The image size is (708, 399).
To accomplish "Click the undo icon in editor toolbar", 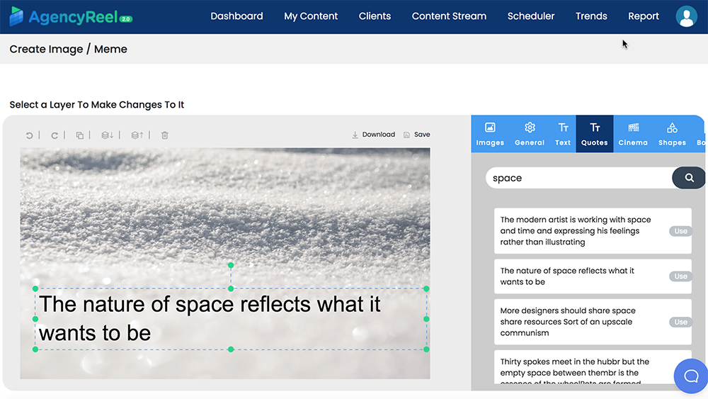I will click(29, 135).
